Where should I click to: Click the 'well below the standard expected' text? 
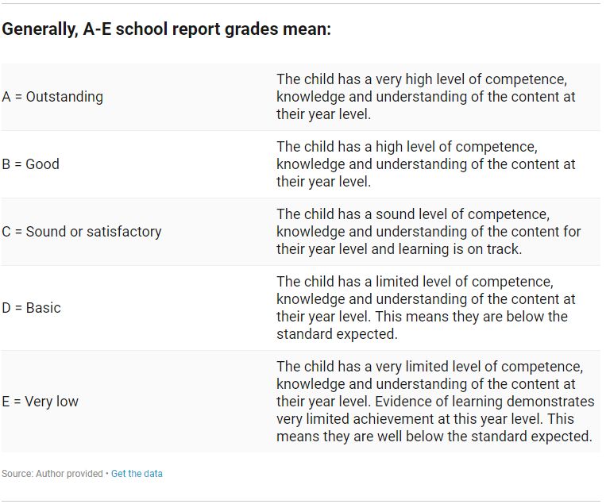(x=484, y=437)
